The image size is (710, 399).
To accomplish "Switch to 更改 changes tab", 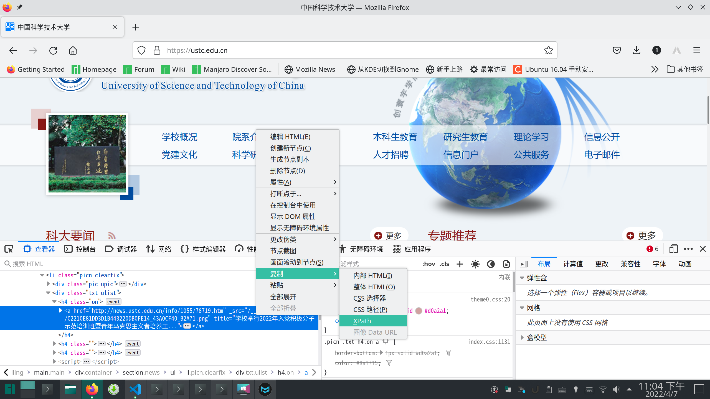I will (602, 264).
